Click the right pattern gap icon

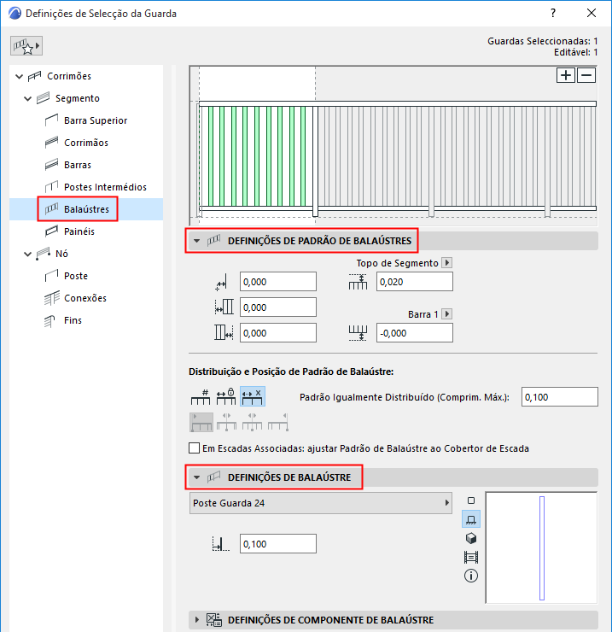224,333
